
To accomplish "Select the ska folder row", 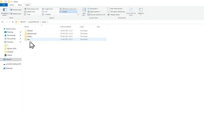I will pyautogui.click(x=65, y=39).
